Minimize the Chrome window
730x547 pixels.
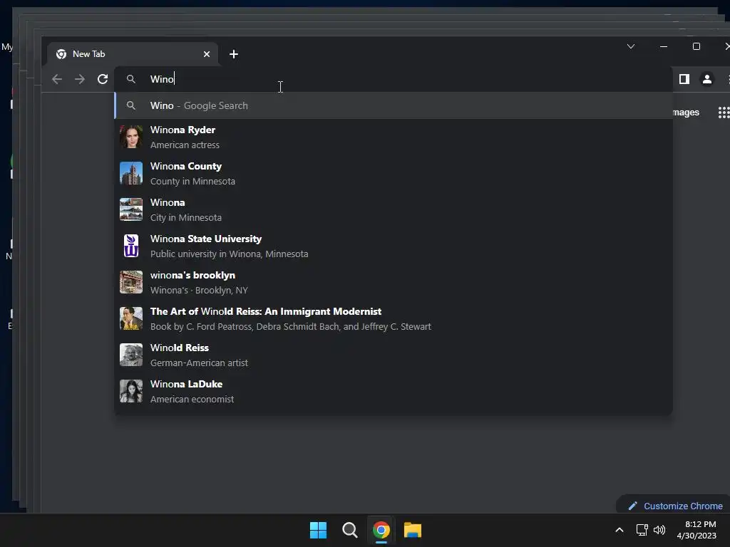coord(664,46)
